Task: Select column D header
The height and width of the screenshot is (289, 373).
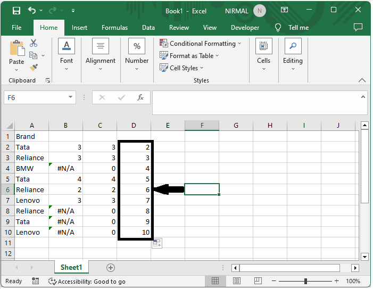Action: (134, 126)
